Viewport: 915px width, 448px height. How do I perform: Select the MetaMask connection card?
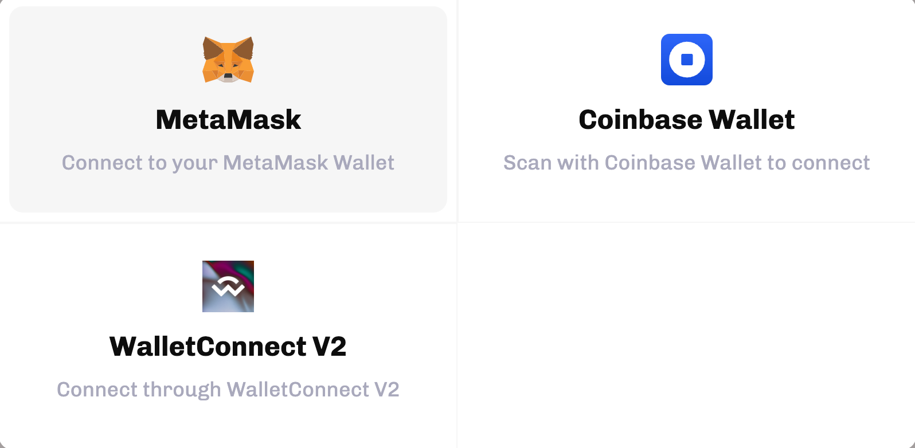coord(228,109)
